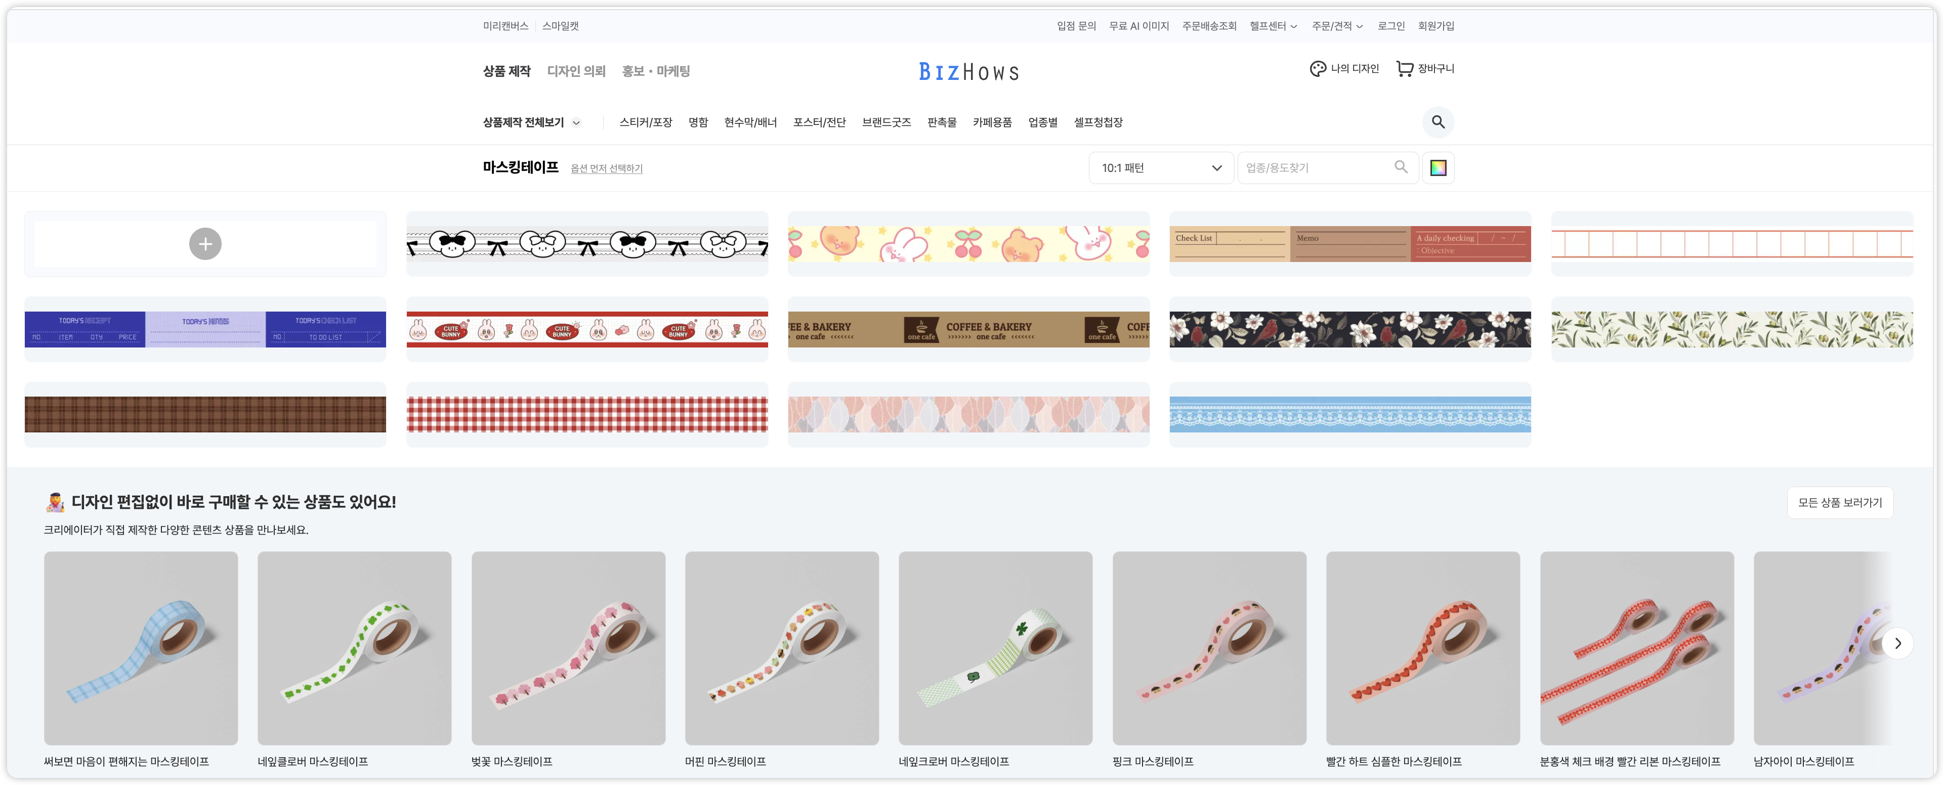
Task: Expand the 상품제작 전체보기 menu
Action: (x=531, y=122)
